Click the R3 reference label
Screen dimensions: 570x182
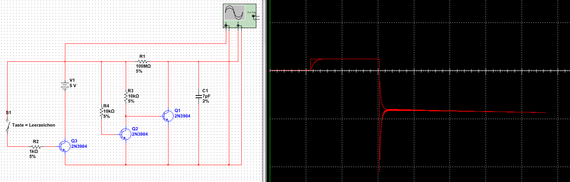point(130,91)
